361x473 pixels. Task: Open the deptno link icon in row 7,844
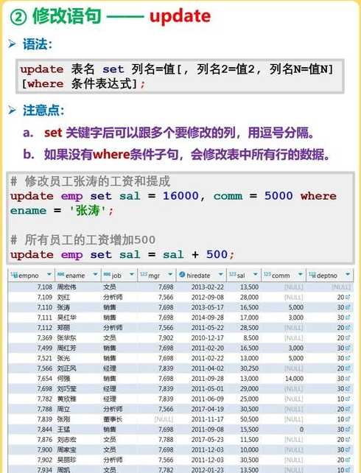(x=348, y=430)
